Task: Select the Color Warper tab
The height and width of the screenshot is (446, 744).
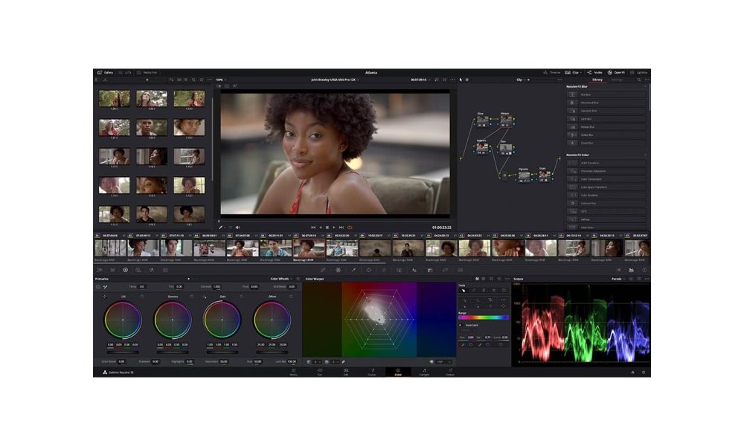Action: (x=315, y=280)
